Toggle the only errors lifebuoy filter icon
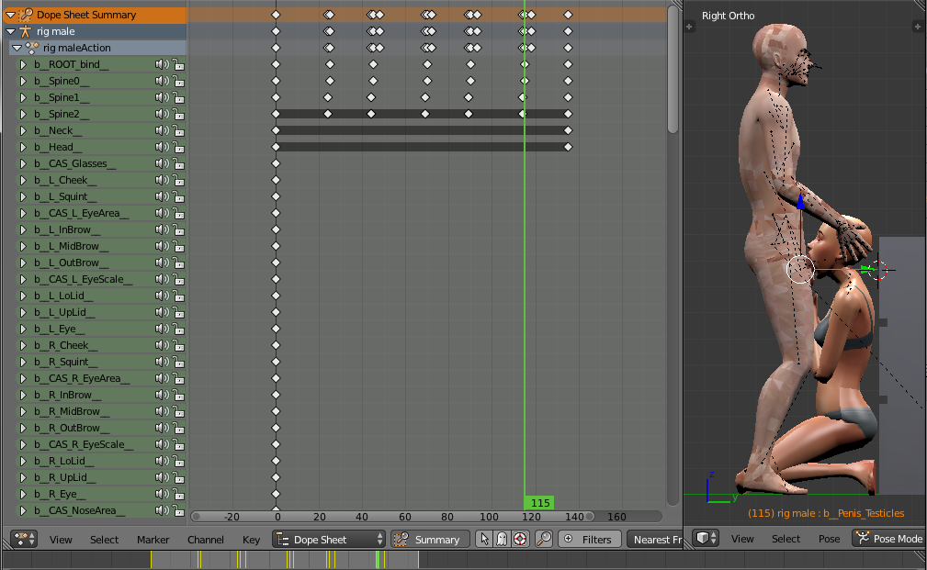Image resolution: width=927 pixels, height=570 pixels. pyautogui.click(x=520, y=539)
